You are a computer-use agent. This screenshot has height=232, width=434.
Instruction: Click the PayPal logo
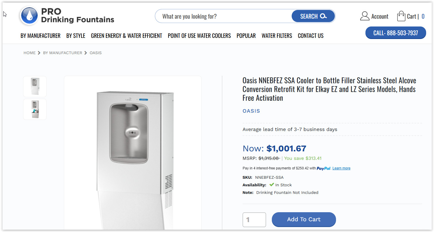(323, 168)
